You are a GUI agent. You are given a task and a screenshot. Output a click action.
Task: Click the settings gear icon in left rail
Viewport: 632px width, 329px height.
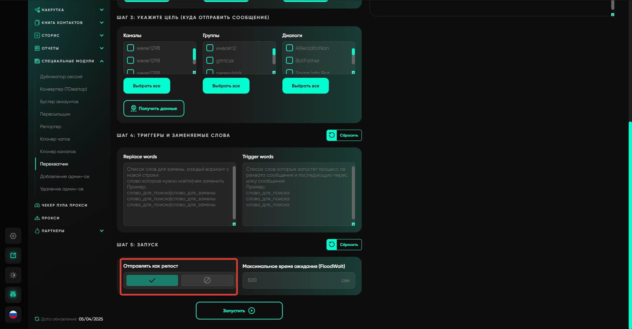click(x=13, y=236)
